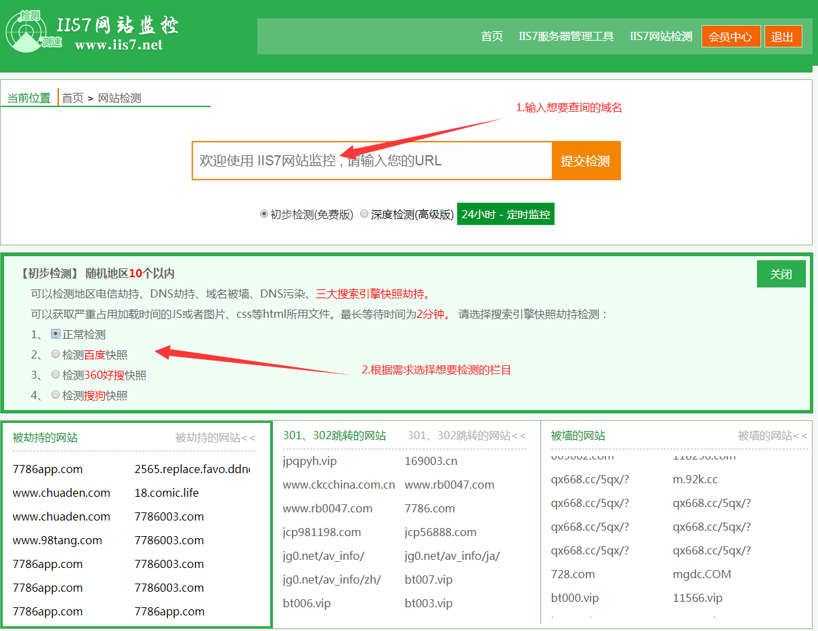Follow the 首页 breadcrumb link
Viewport: 818px width, 631px height.
(73, 98)
